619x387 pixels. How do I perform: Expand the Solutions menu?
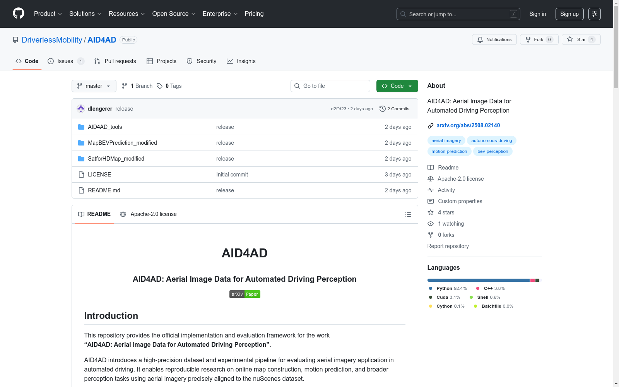pyautogui.click(x=85, y=14)
